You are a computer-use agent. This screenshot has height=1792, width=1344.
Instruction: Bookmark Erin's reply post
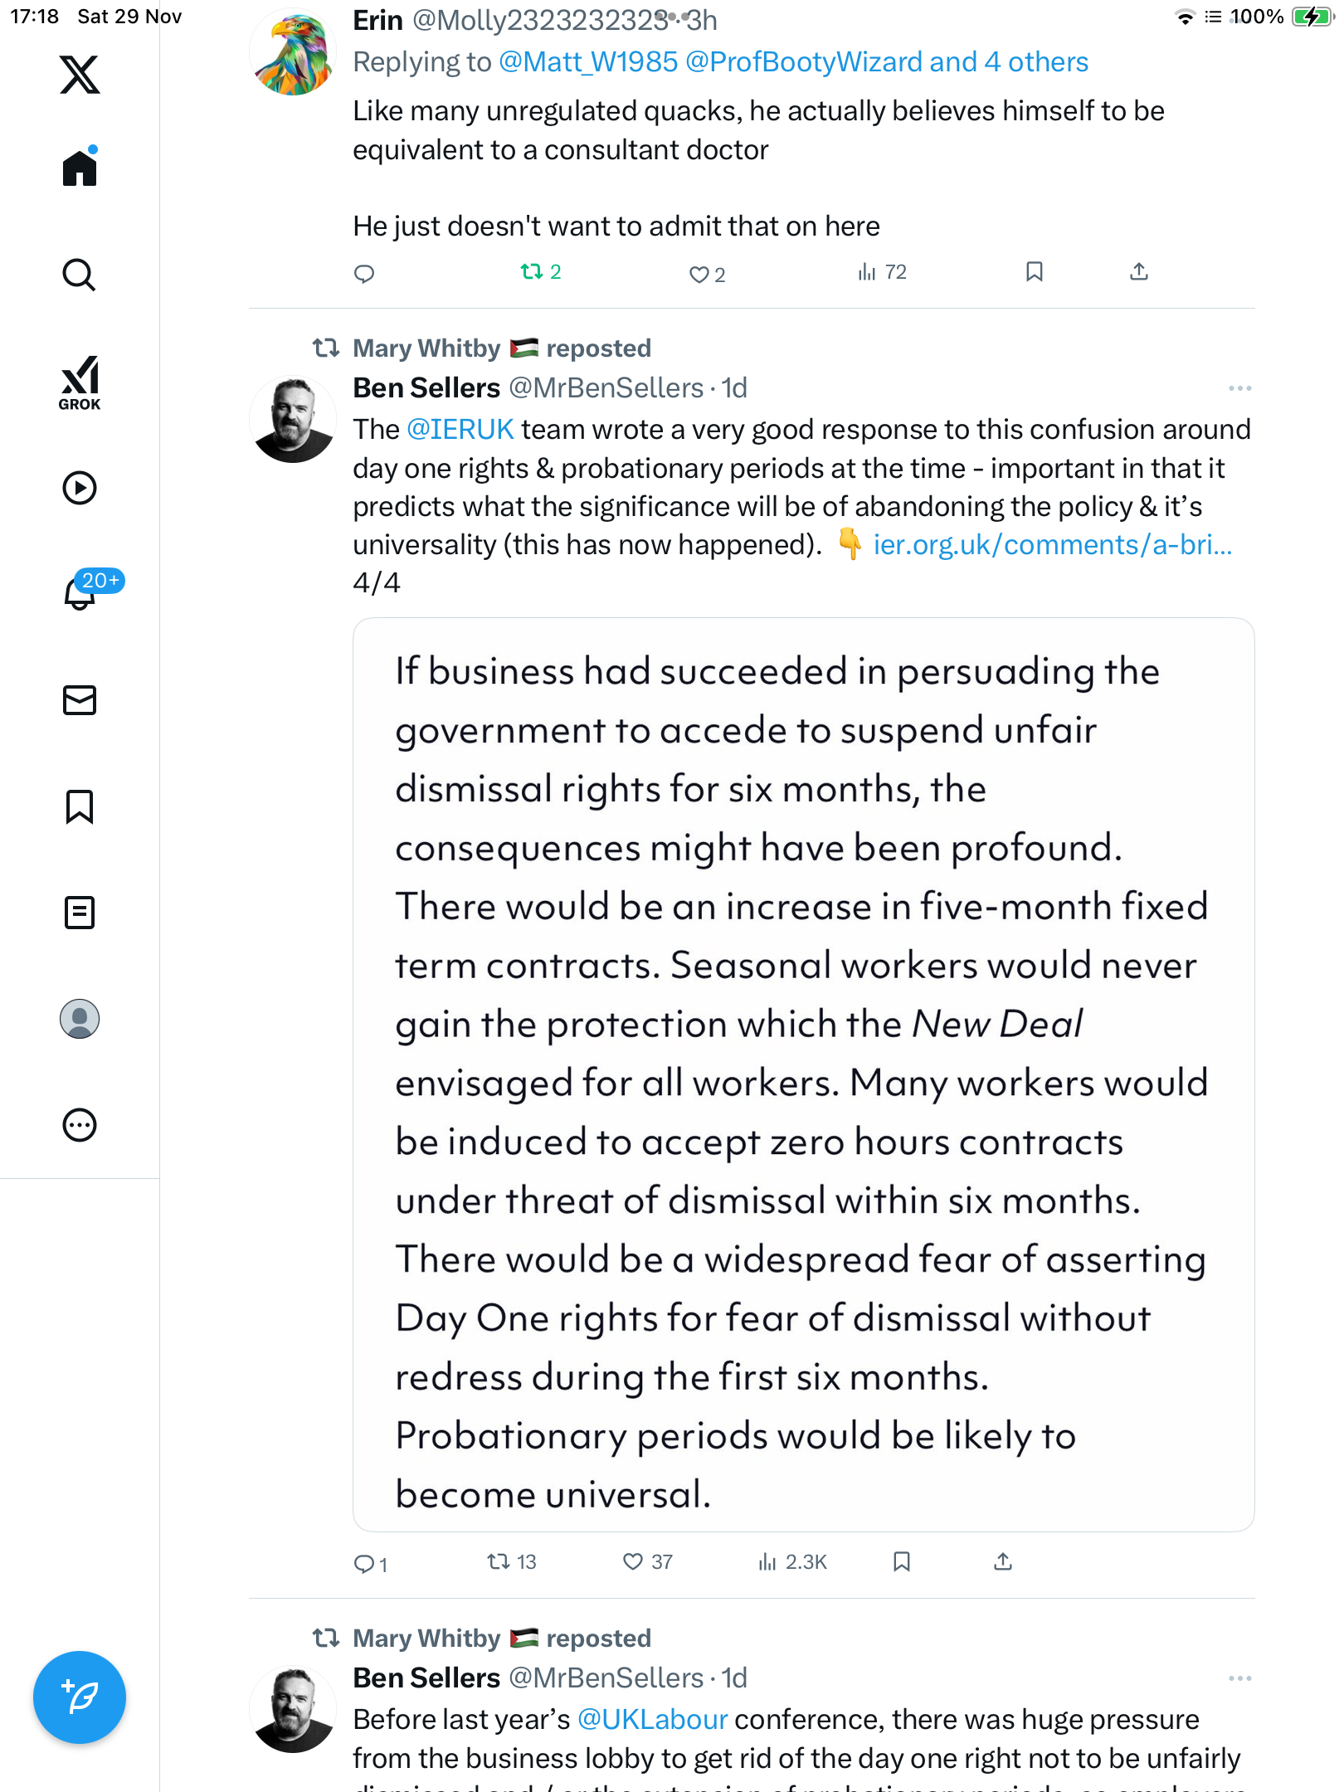tap(1034, 272)
